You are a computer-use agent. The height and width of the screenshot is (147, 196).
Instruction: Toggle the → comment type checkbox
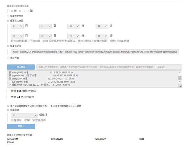click(20, 11)
